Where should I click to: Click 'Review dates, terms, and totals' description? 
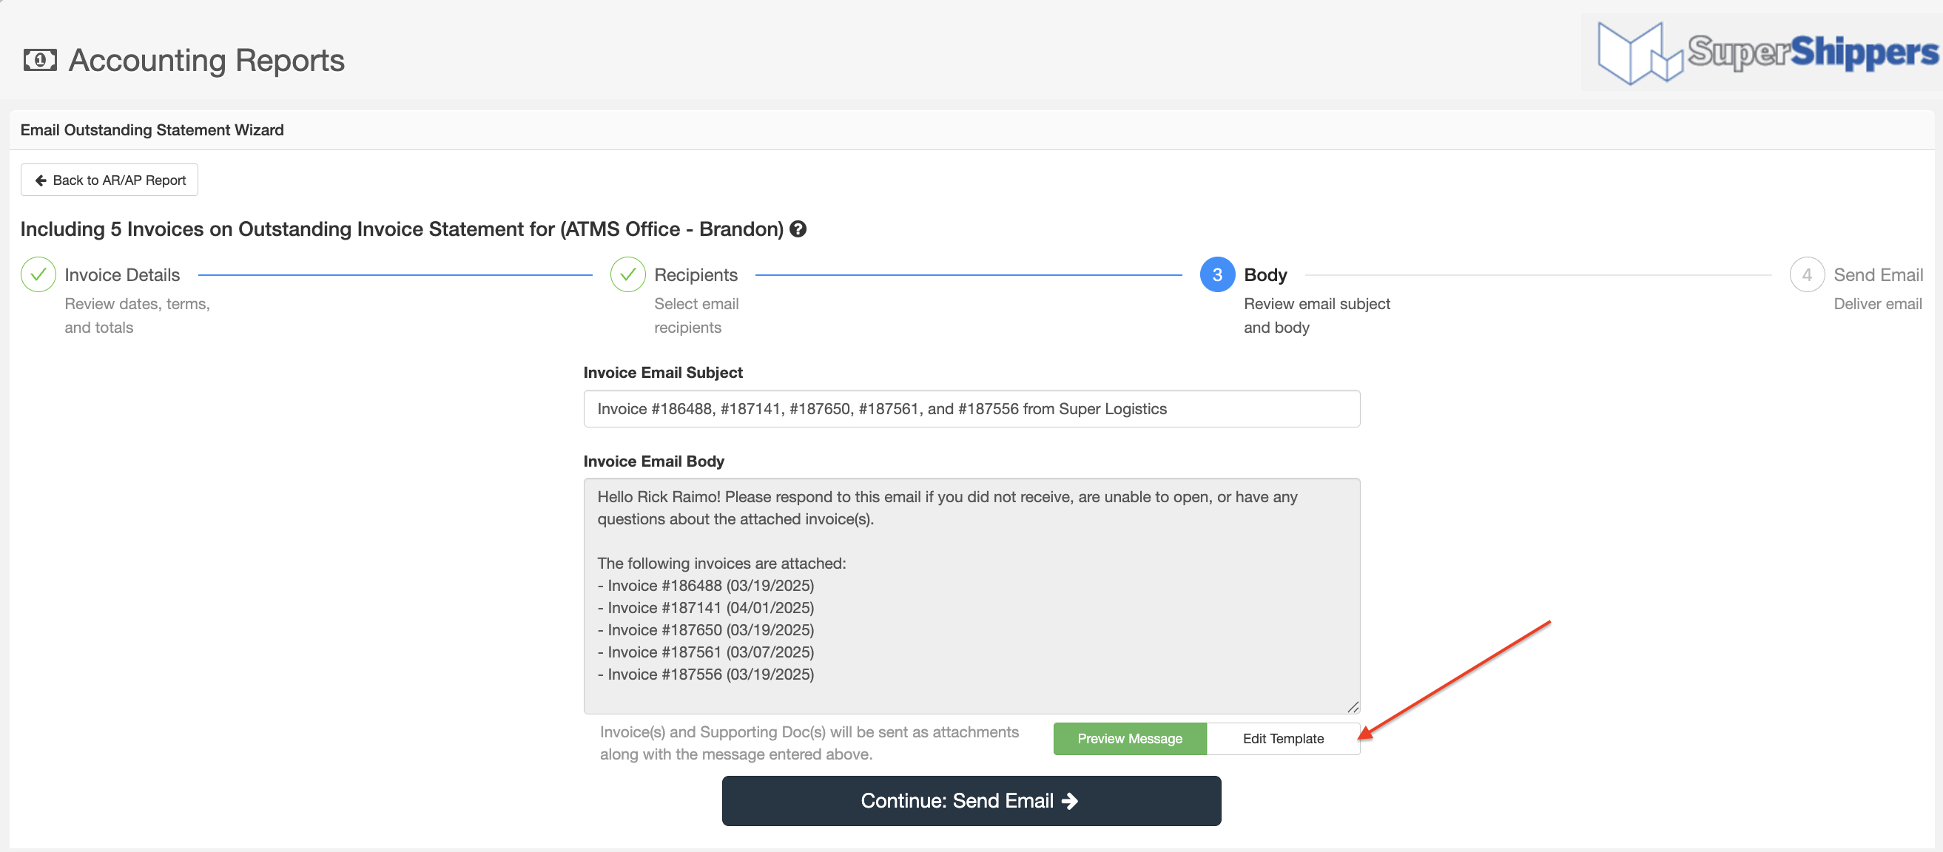138,315
